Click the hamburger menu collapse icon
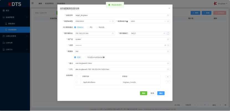 pos(32,3)
